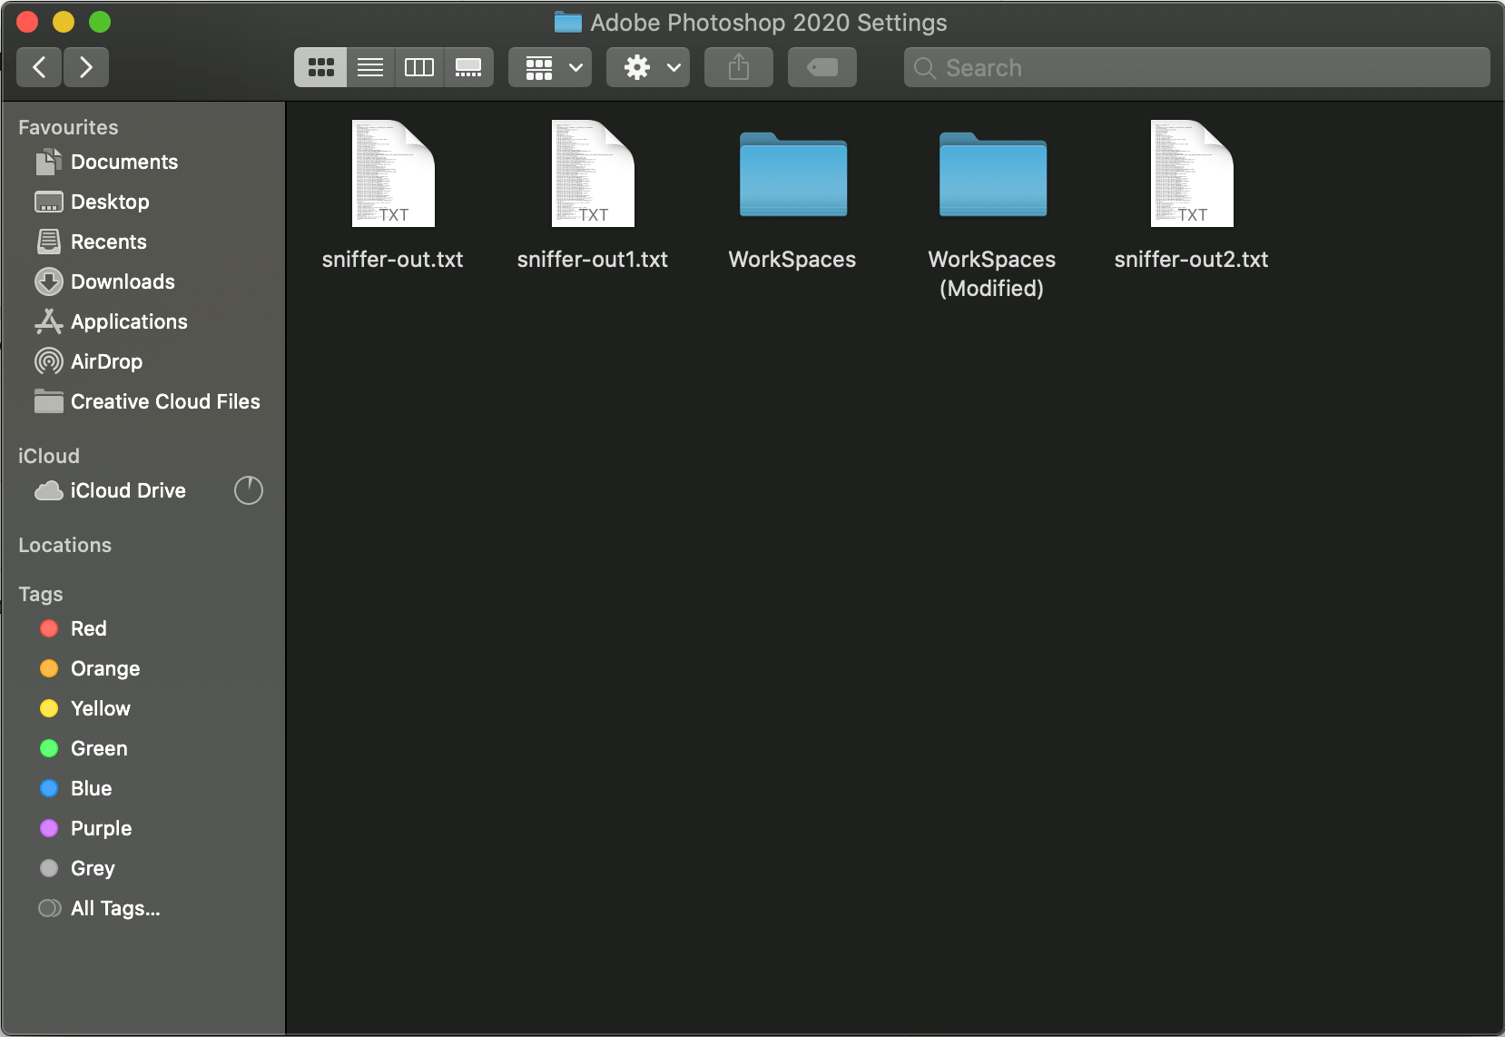1505x1037 pixels.
Task: Expand All Tags in the sidebar
Action: pos(114,908)
